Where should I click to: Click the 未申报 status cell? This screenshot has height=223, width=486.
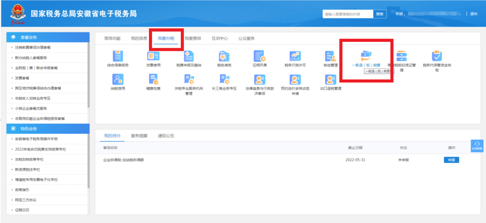coord(404,160)
